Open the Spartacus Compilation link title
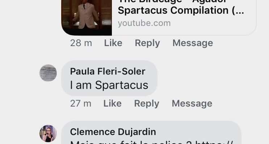Image resolution: width=269 pixels, height=144 pixels. click(181, 10)
